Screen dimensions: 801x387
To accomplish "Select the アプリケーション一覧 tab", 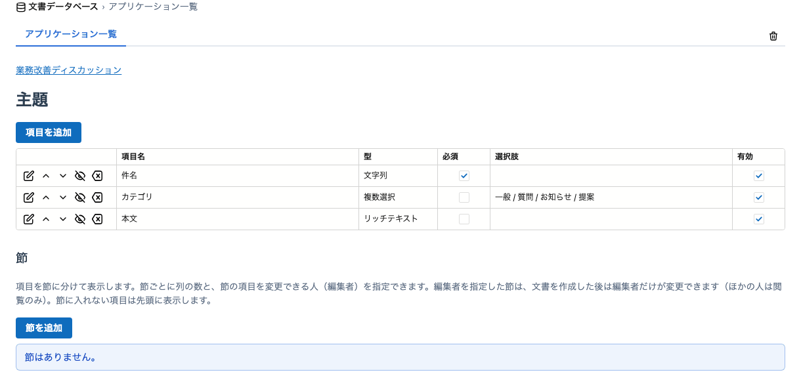I will tap(71, 34).
